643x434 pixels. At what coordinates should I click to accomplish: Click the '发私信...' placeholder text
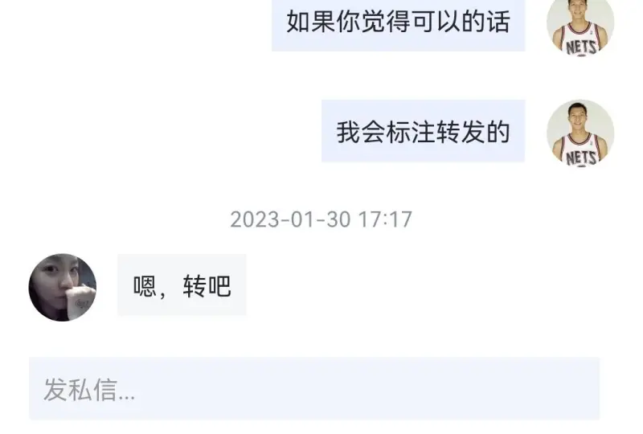click(89, 390)
